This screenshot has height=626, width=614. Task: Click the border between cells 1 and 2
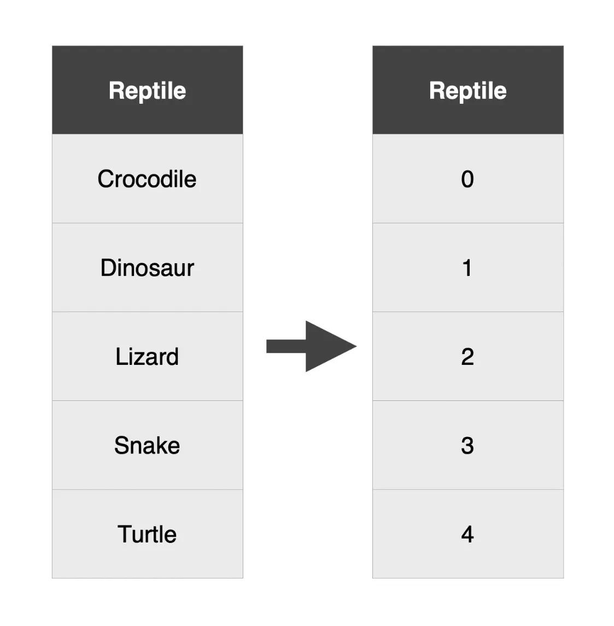click(468, 312)
